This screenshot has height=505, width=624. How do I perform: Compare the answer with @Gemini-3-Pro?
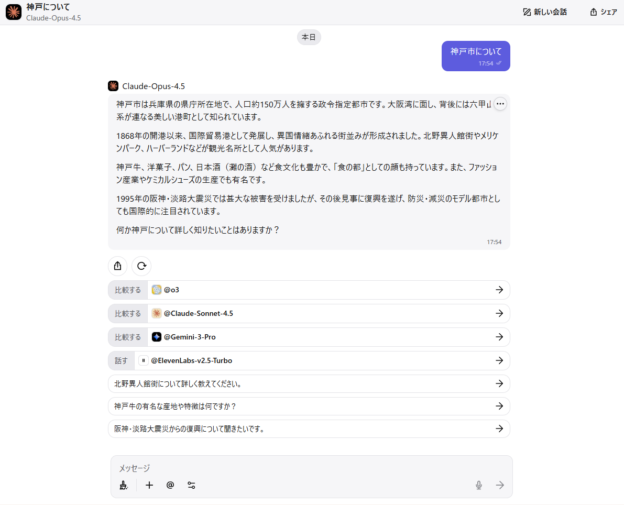coord(309,337)
